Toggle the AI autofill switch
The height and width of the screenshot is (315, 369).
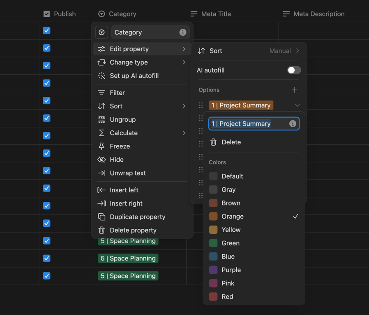click(x=294, y=70)
